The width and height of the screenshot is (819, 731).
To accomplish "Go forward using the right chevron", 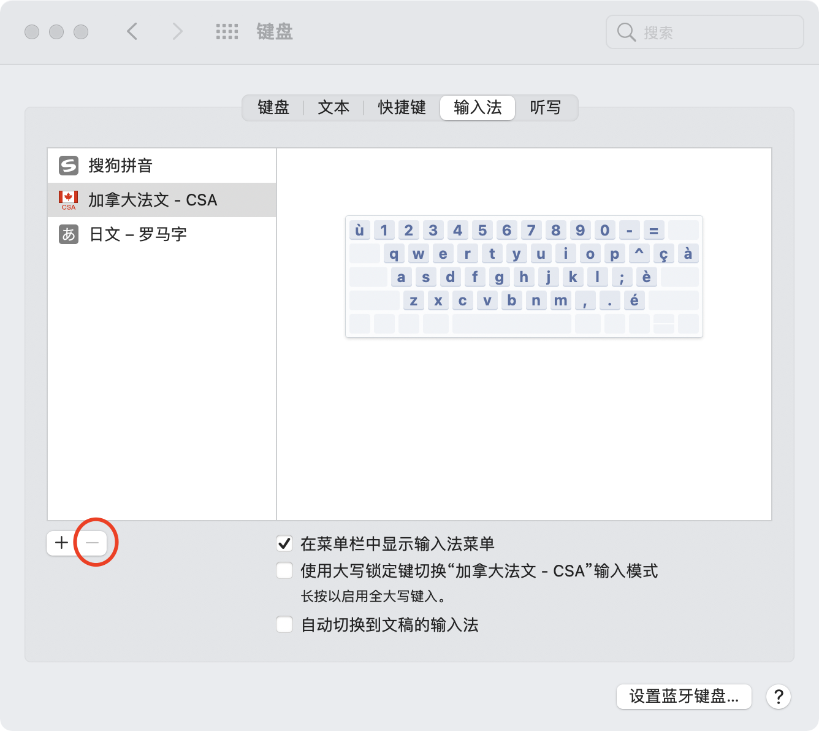I will pyautogui.click(x=177, y=31).
